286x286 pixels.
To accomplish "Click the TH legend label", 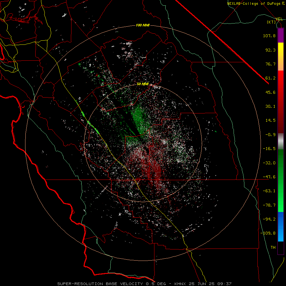I will [x=273, y=248].
